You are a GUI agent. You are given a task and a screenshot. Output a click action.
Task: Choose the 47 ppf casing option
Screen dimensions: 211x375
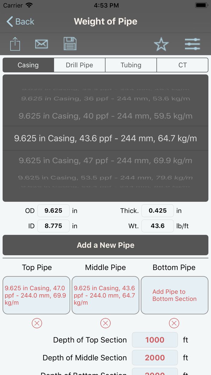point(105,160)
